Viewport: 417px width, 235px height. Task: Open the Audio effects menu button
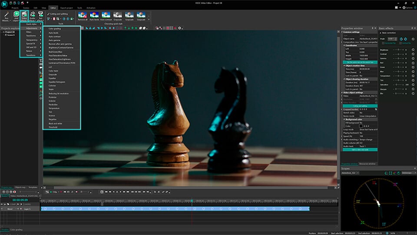(33, 16)
